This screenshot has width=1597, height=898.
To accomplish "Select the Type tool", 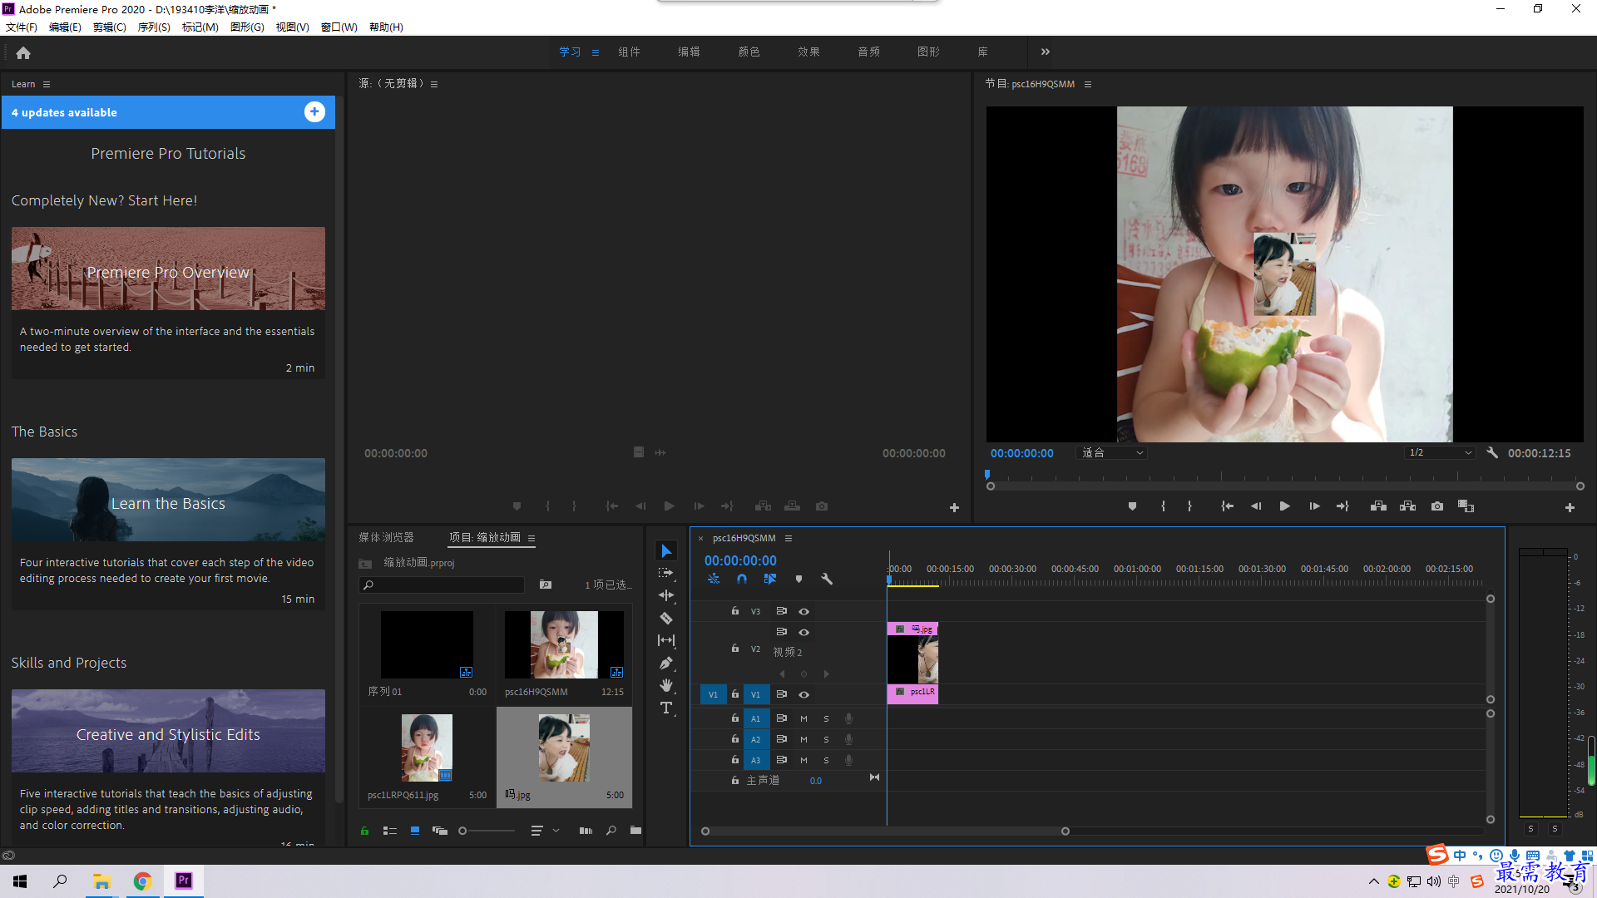I will [666, 708].
